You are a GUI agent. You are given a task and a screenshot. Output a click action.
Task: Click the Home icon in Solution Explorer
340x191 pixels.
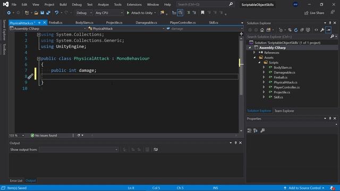point(262,30)
